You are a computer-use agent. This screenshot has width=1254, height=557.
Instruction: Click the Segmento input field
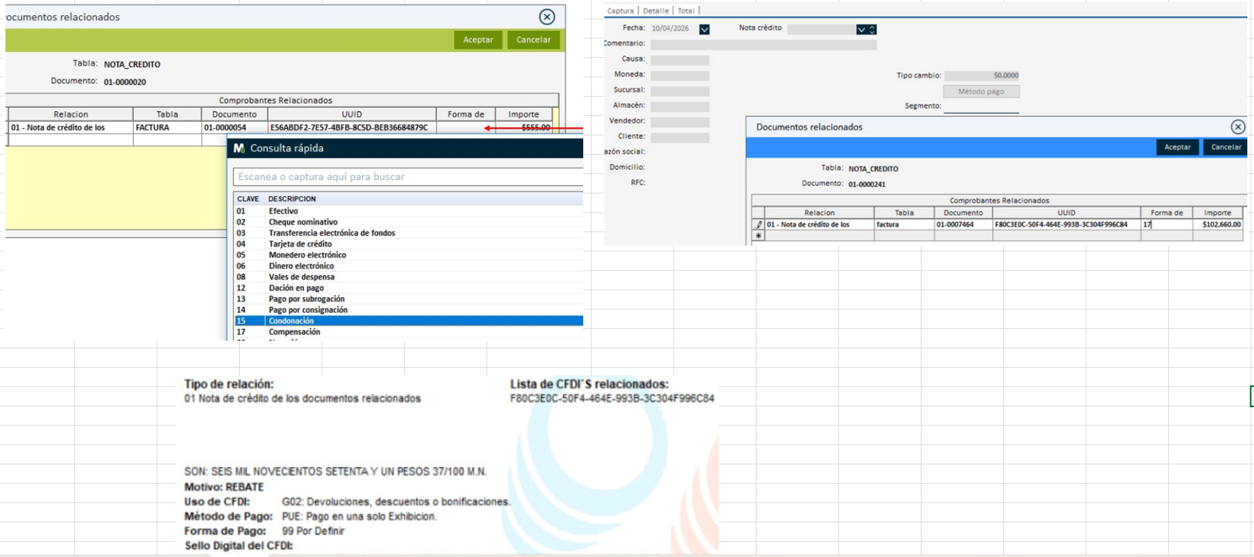980,106
